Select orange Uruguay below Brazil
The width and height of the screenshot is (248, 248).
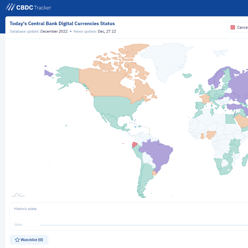click(154, 173)
